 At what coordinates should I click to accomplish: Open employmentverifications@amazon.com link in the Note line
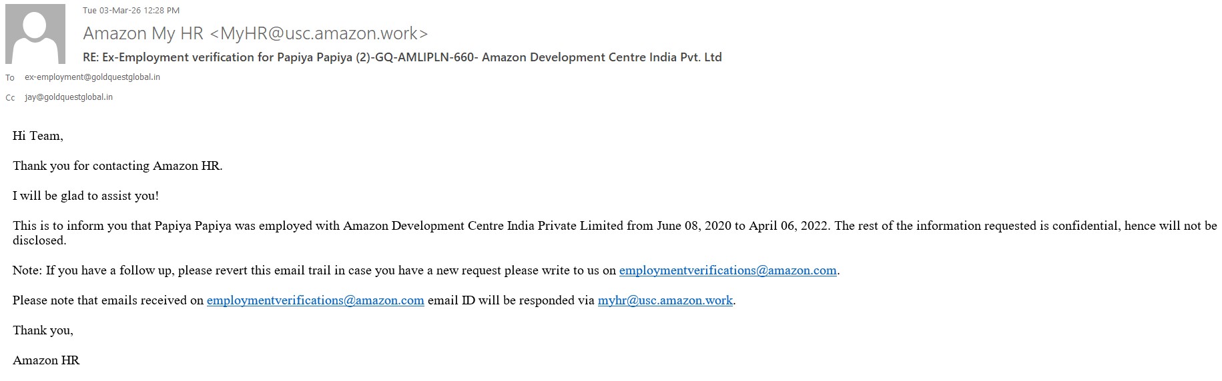(727, 270)
